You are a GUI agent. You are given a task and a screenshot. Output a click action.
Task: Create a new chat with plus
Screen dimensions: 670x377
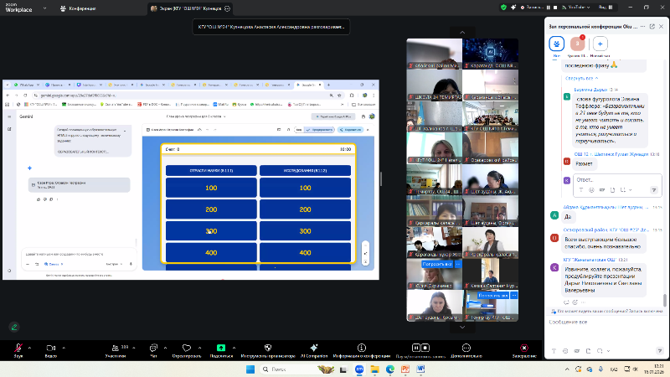pos(600,43)
